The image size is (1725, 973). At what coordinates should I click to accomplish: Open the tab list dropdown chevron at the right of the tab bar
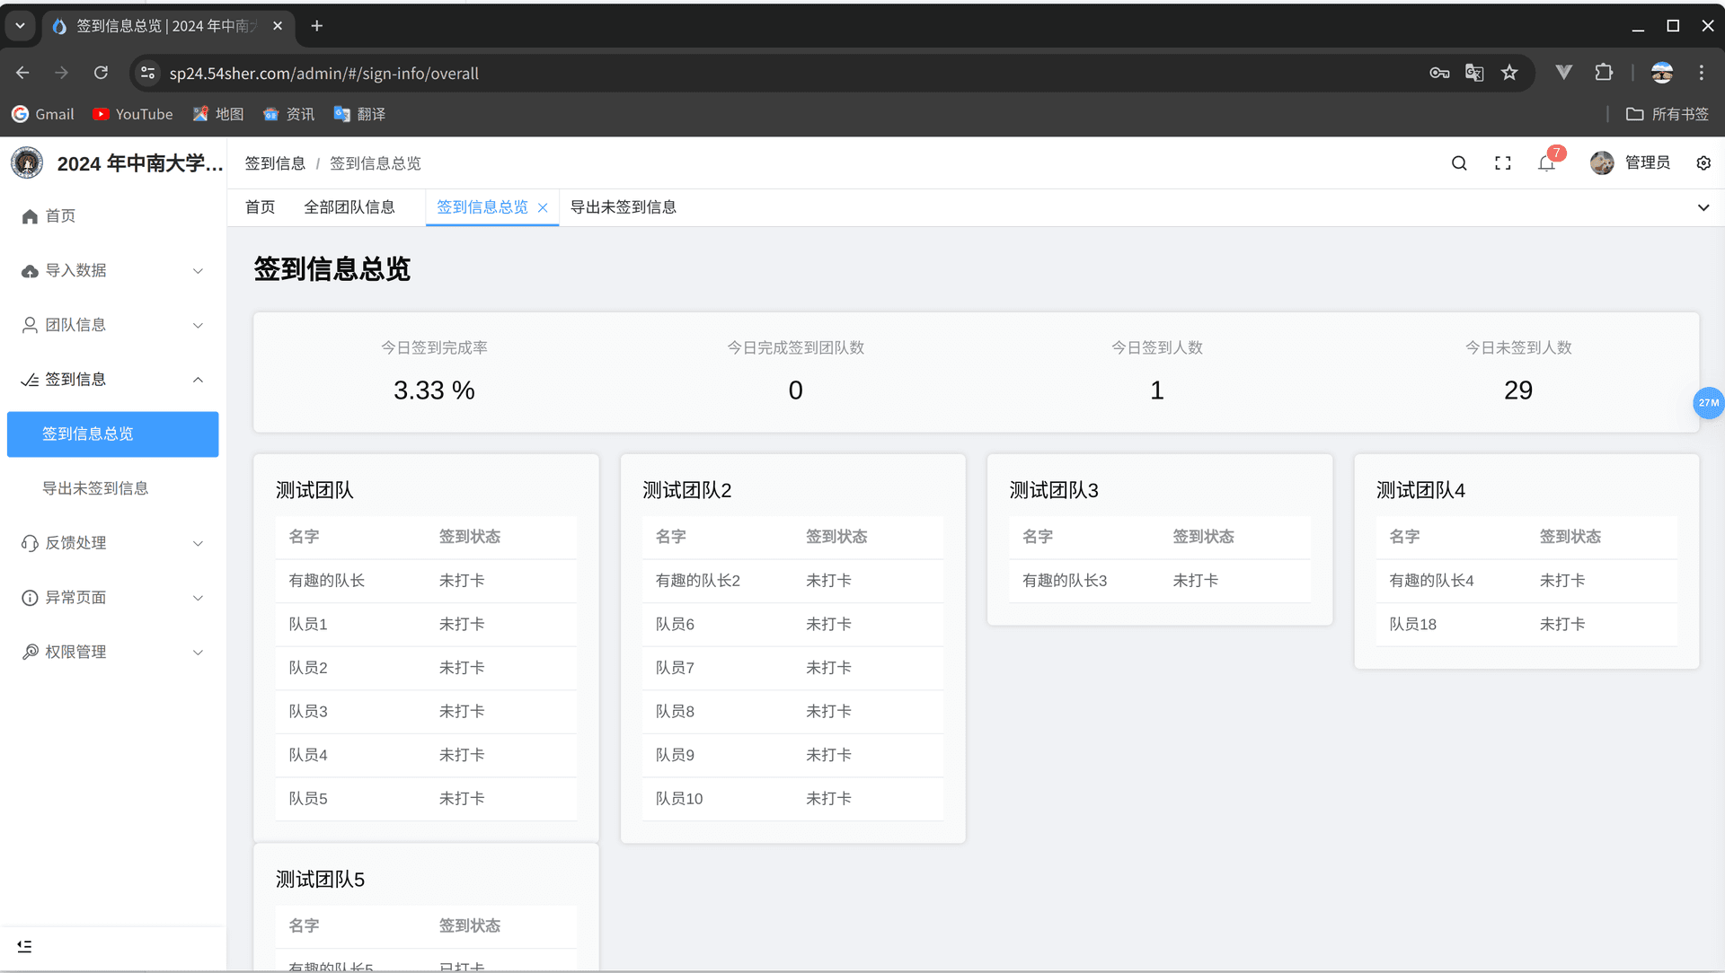[1703, 207]
